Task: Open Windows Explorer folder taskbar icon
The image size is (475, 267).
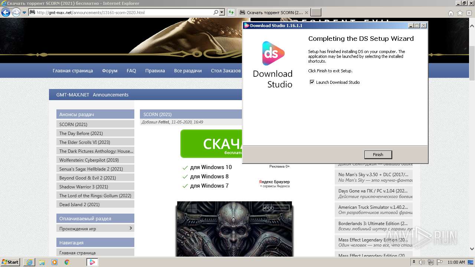Action: (42, 262)
